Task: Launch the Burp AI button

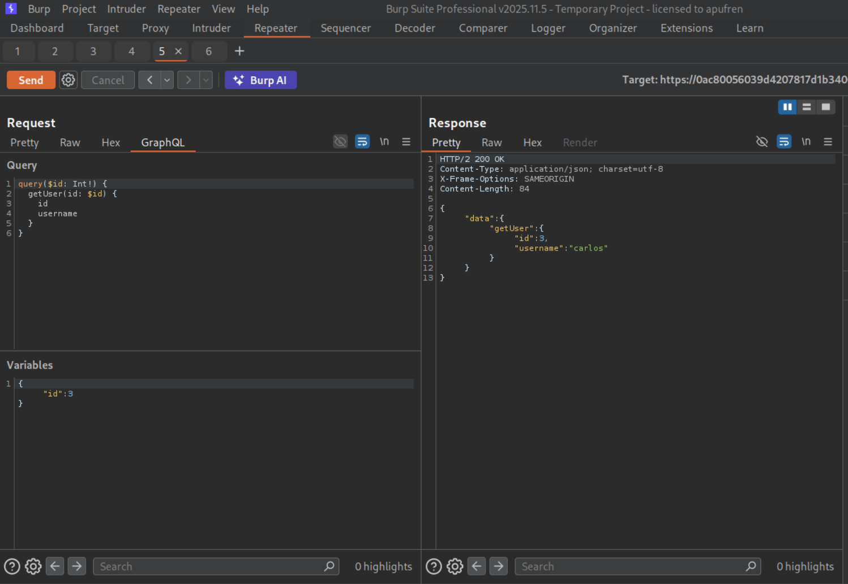Action: click(260, 80)
